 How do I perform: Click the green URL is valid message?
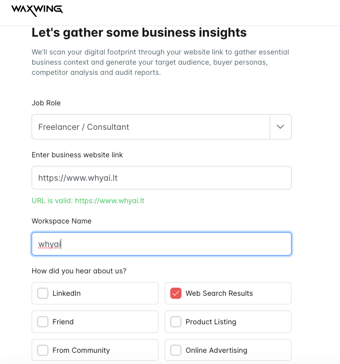point(88,201)
